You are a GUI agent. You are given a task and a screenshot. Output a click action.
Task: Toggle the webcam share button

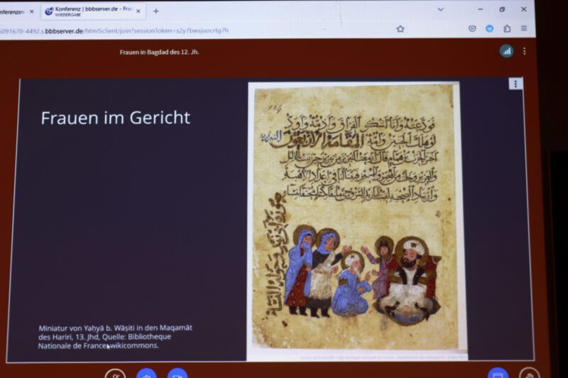tap(177, 374)
